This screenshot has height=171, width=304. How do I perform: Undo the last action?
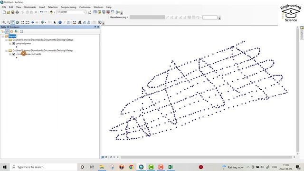41,12
